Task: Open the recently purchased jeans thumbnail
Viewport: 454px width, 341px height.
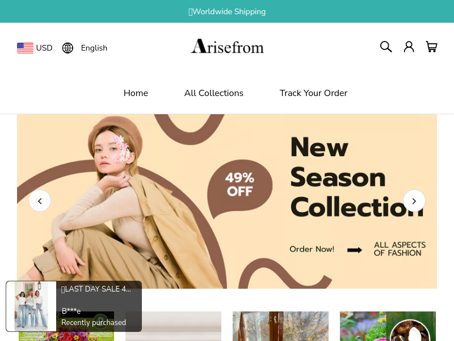Action: [31, 306]
